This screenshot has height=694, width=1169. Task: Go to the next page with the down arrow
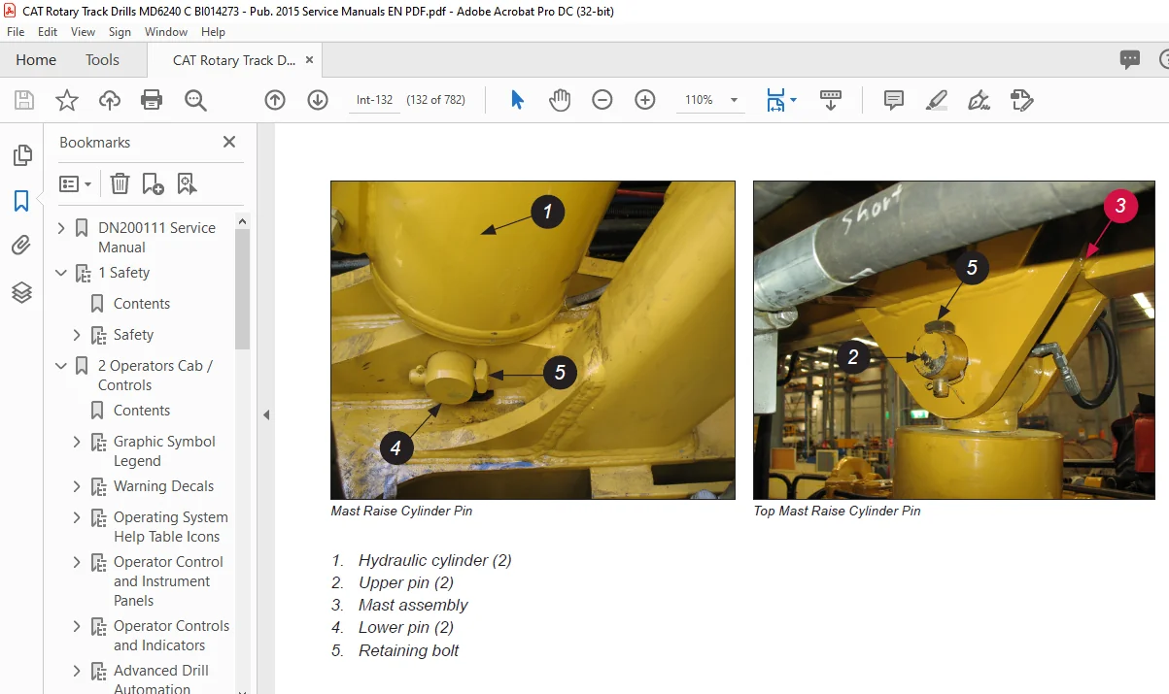(318, 100)
